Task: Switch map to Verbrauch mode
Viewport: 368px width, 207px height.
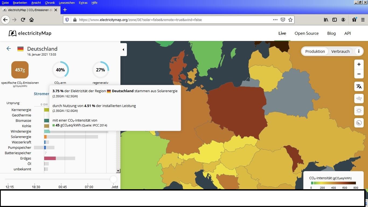Action: pos(340,51)
